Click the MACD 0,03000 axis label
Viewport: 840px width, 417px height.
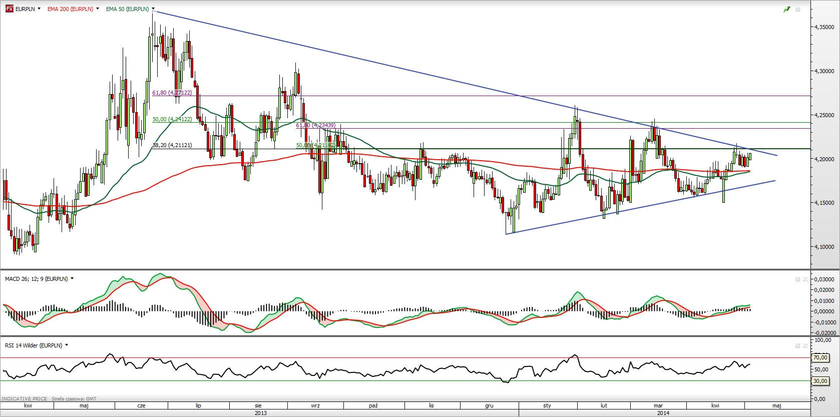(x=825, y=279)
